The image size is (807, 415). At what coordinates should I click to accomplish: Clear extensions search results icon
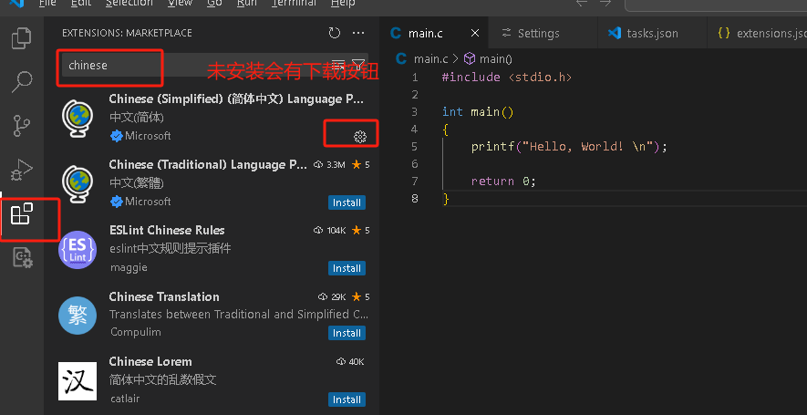(337, 65)
